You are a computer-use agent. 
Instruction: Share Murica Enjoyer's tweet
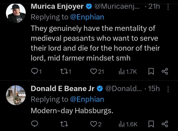tap(165, 71)
